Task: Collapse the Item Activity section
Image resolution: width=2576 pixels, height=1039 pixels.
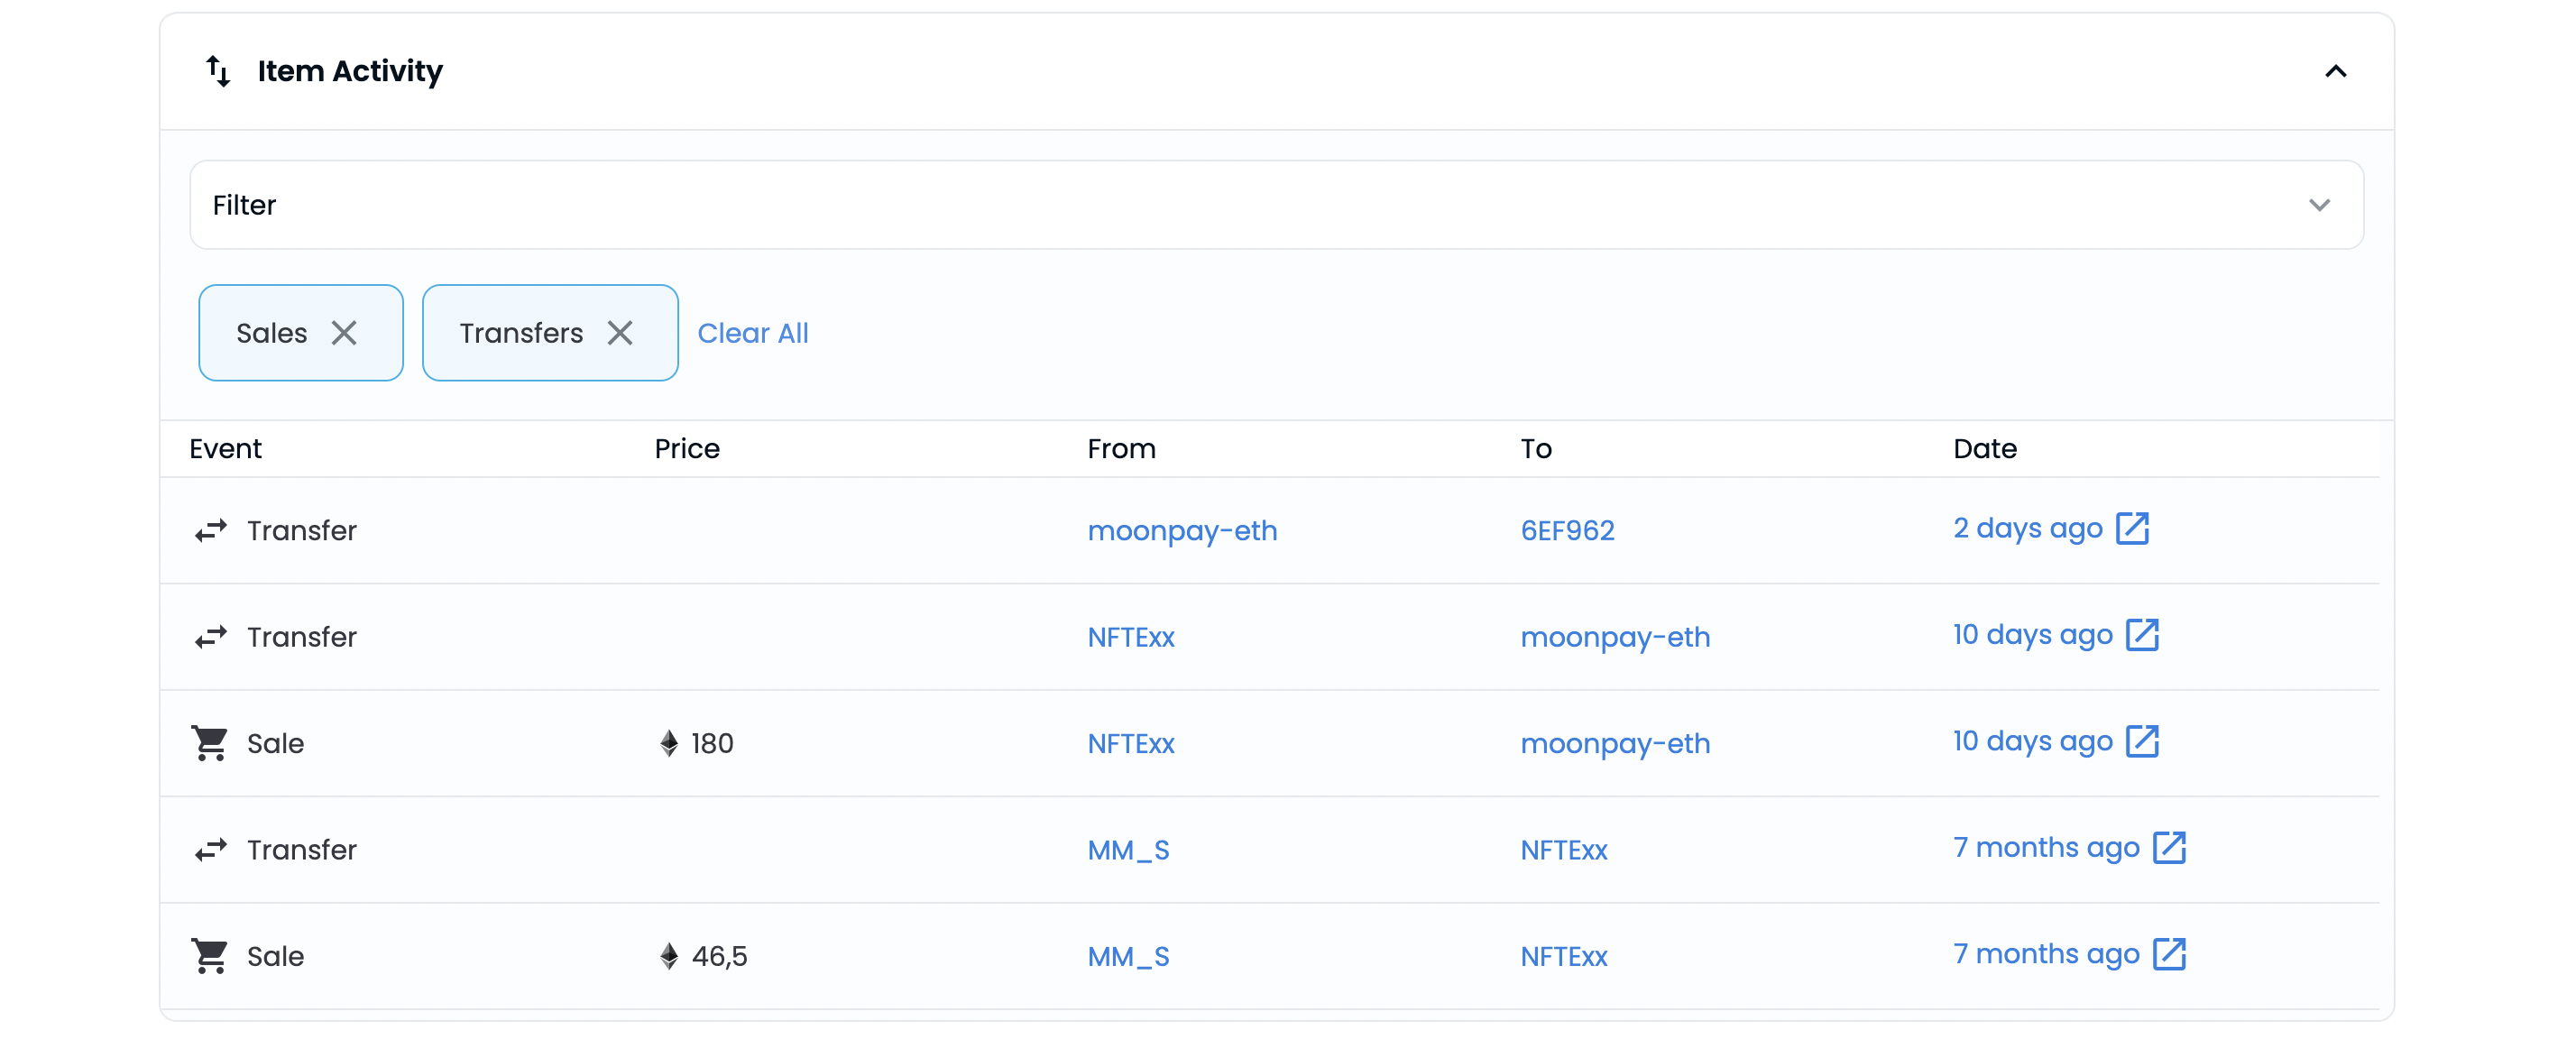Action: tap(2335, 71)
